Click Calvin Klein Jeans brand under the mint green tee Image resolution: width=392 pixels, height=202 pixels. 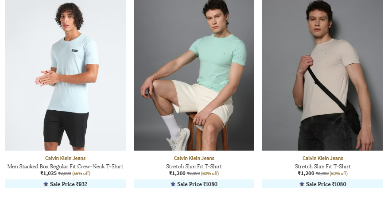(194, 158)
